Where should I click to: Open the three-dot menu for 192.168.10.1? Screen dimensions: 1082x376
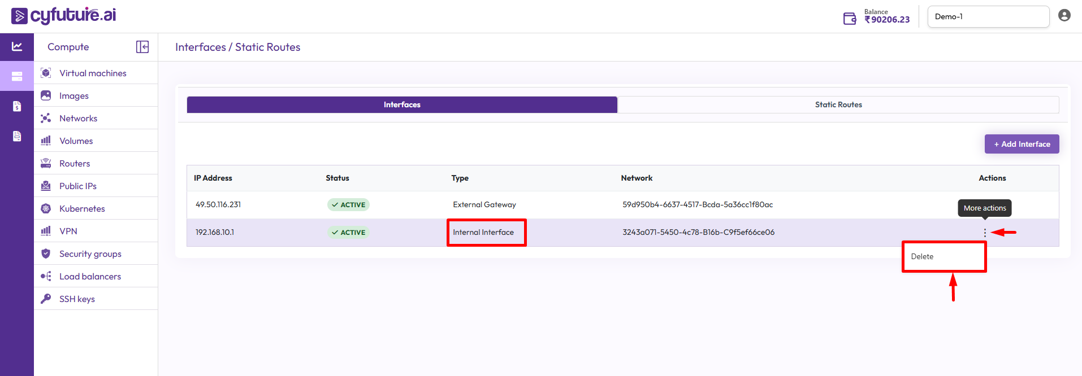coord(984,233)
